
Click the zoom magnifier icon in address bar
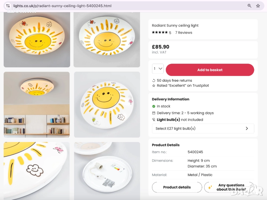(x=249, y=6)
